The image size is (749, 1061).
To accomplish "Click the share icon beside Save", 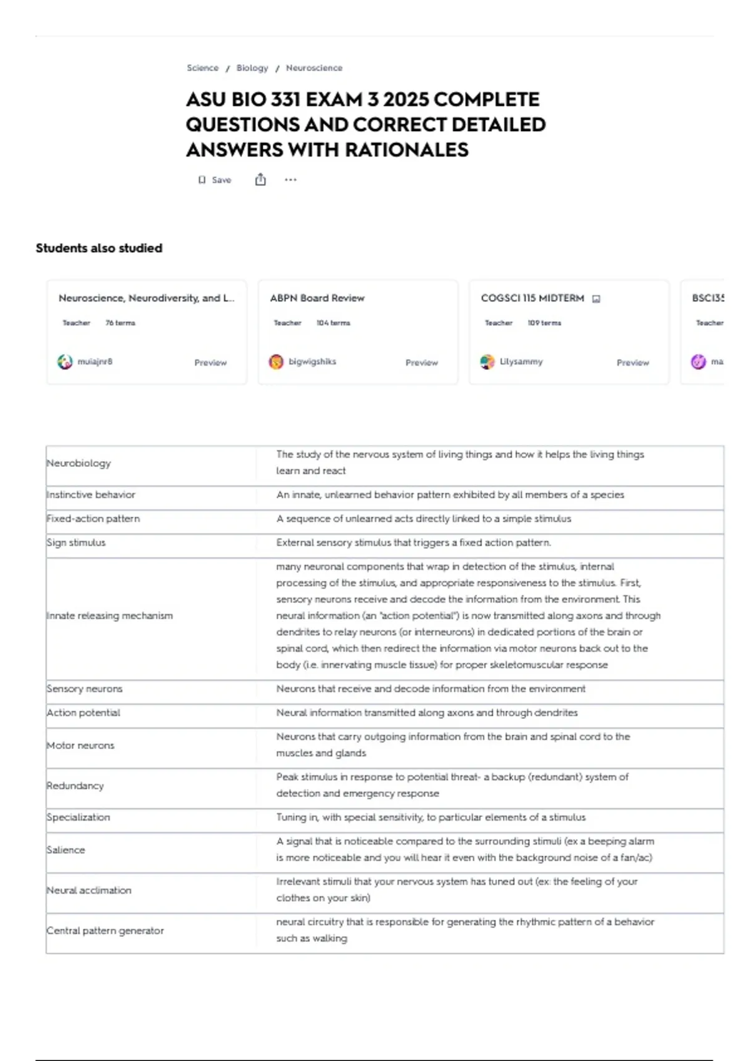I will [x=260, y=180].
